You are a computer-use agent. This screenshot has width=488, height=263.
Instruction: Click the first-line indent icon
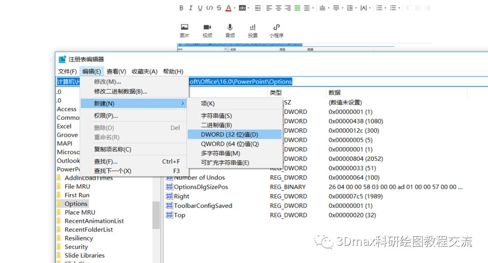coord(258,8)
